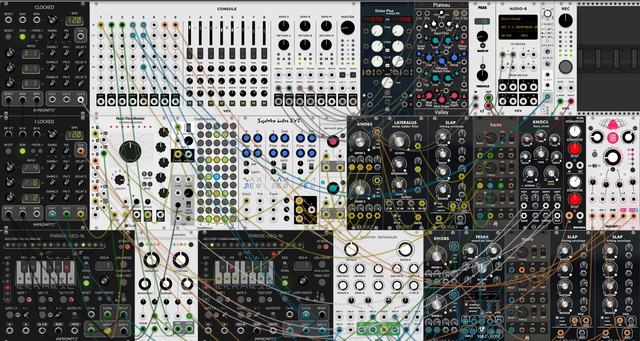Click GATE 1 button on left PHRASE-SEQ-16
This screenshot has height=341, width=640.
click(21, 299)
